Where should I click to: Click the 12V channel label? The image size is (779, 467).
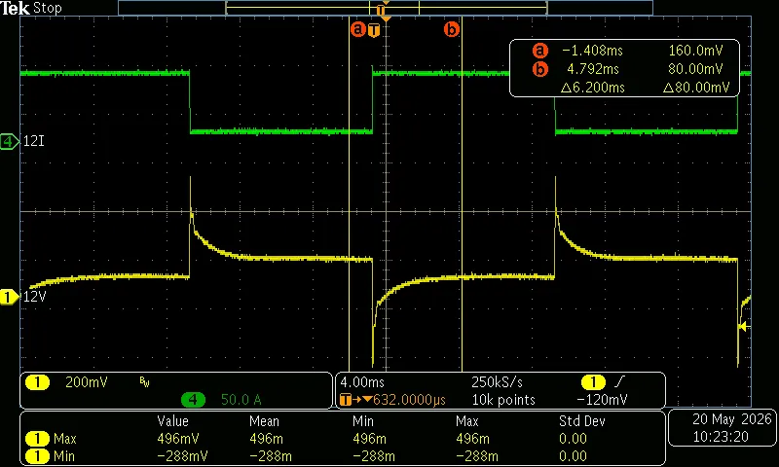tap(35, 298)
